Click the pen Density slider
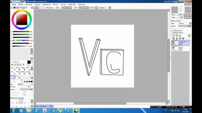 (26, 89)
